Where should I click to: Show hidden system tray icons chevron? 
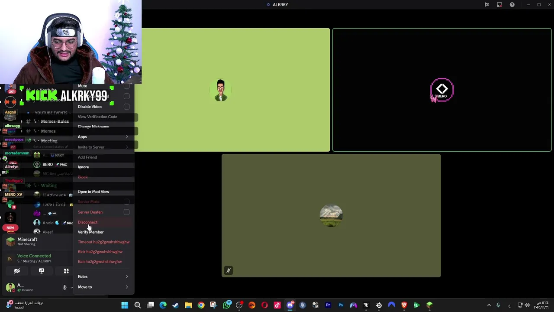tap(489, 305)
